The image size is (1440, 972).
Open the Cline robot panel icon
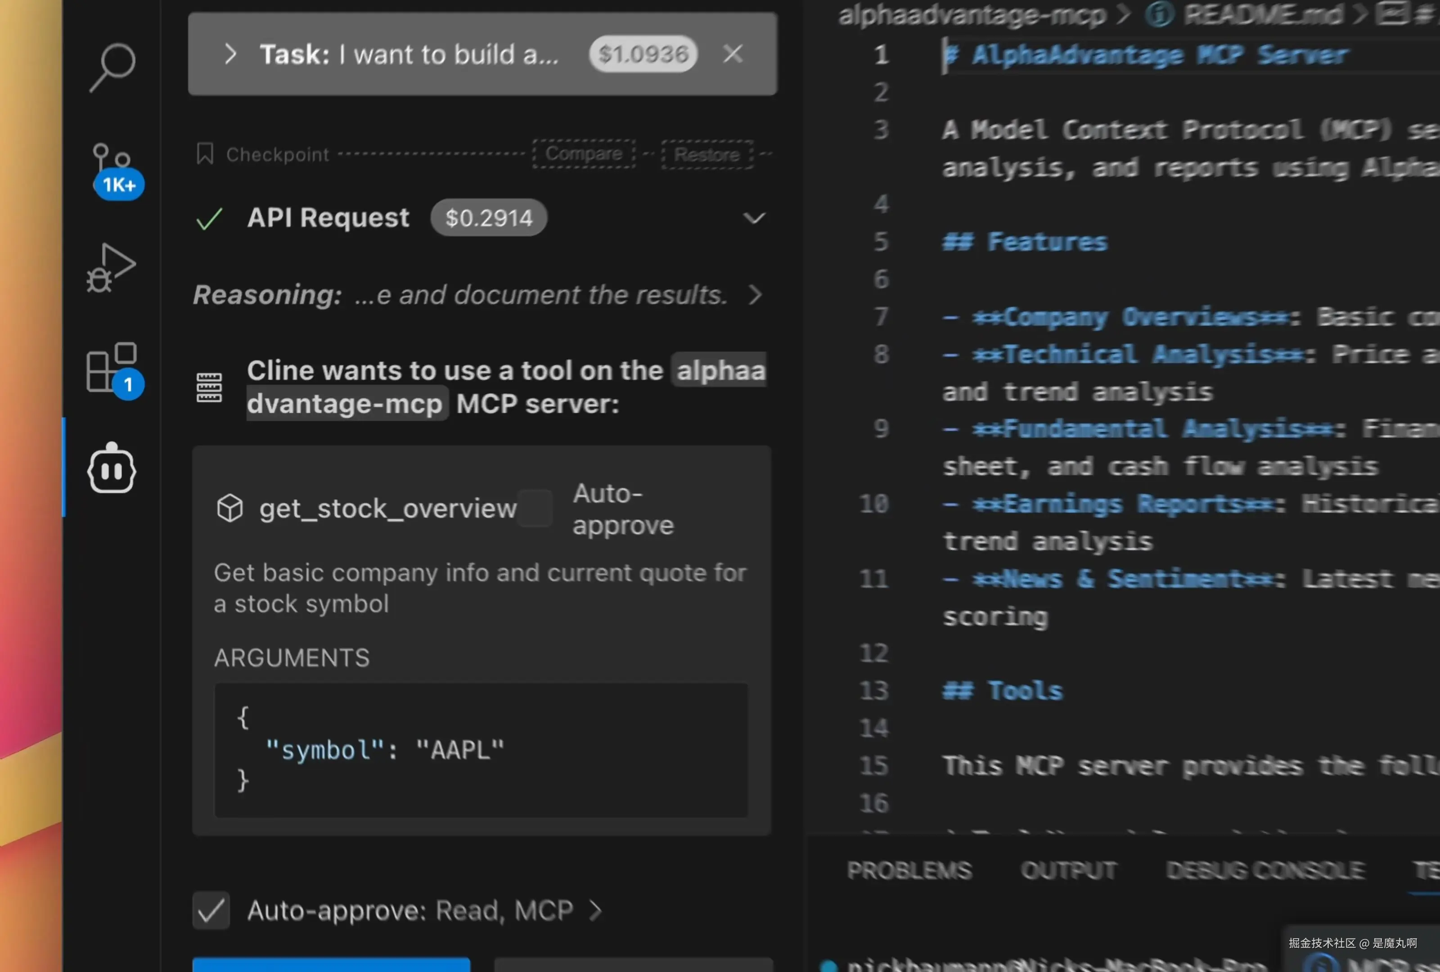pyautogui.click(x=112, y=469)
